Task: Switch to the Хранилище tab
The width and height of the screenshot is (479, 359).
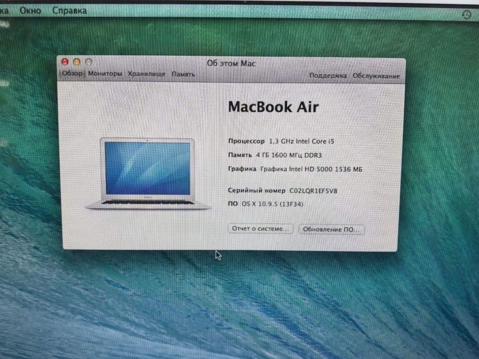Action: [147, 74]
